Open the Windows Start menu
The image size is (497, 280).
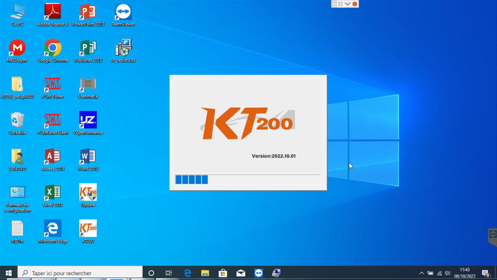pyautogui.click(x=9, y=273)
